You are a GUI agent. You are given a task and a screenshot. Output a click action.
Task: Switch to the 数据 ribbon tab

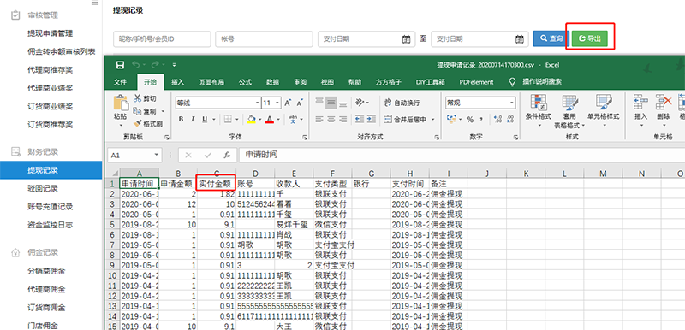272,82
